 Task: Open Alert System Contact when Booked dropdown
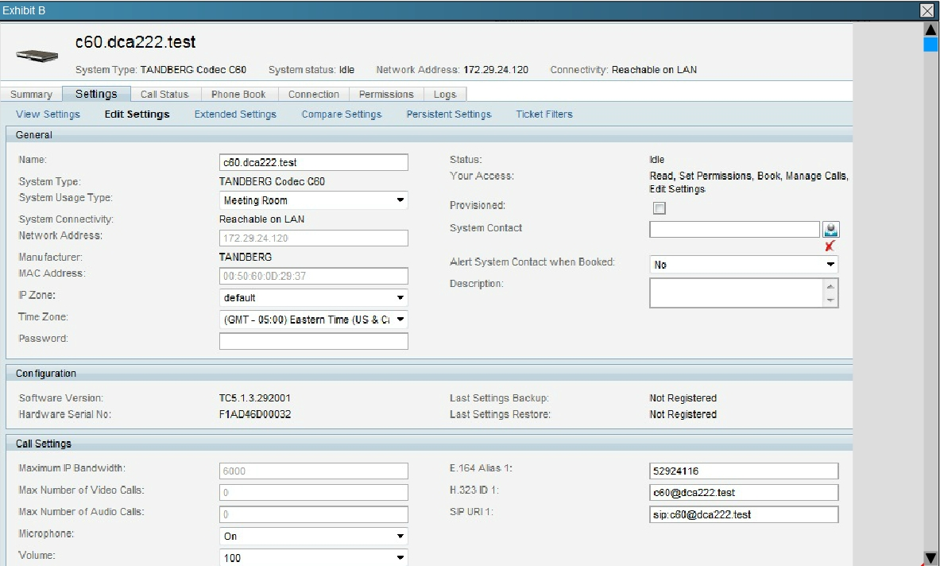pos(743,265)
